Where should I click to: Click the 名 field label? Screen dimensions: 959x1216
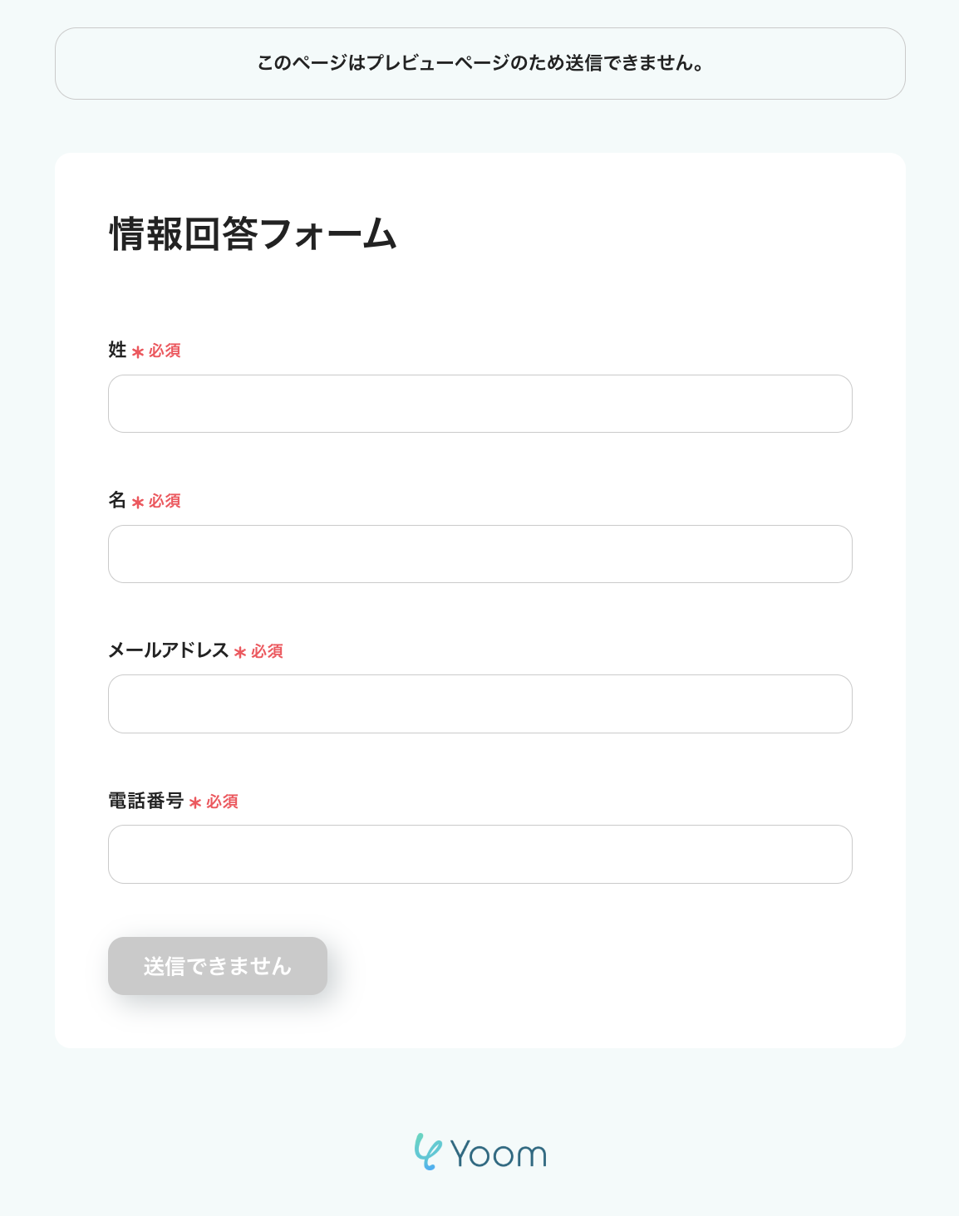(117, 501)
